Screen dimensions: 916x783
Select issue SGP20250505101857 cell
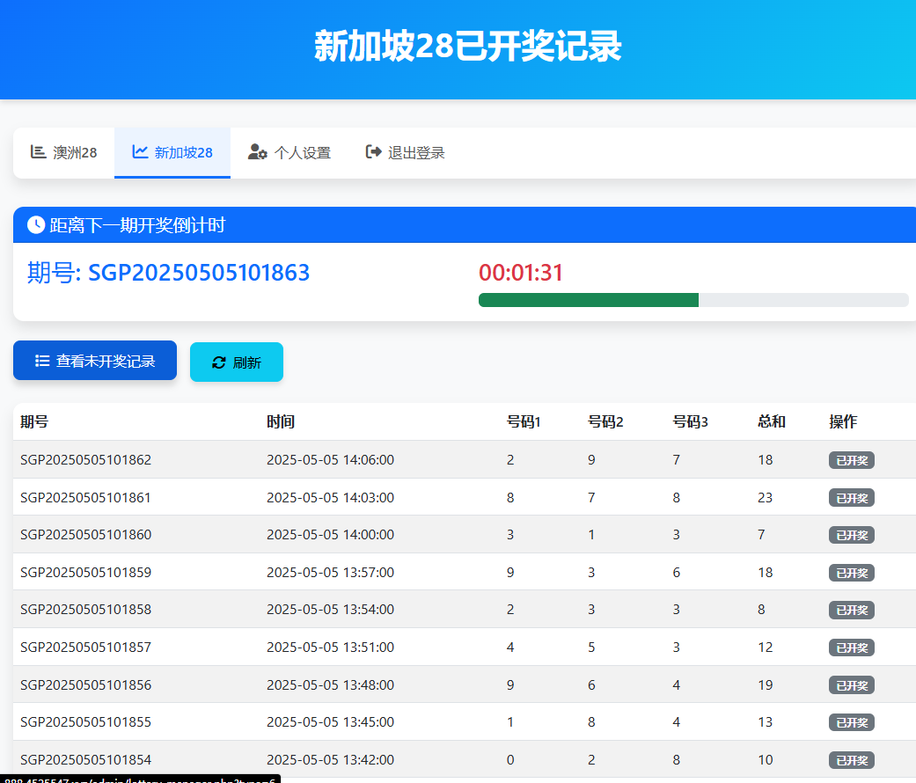click(86, 647)
